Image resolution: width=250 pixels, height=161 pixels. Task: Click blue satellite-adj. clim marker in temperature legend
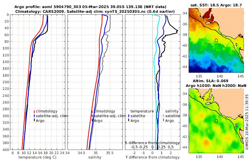point(34,116)
